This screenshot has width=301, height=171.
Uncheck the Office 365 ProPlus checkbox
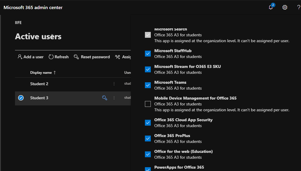148,138
